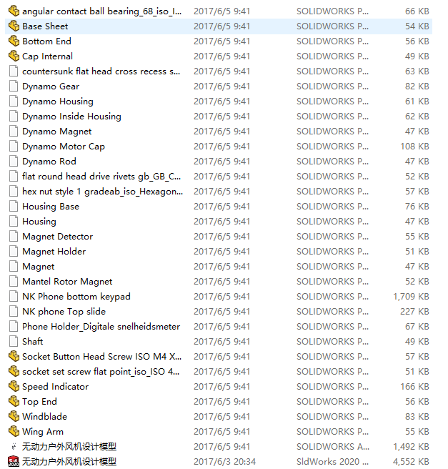448x469 pixels.
Task: Click the Speed Indicator part icon
Action: pos(14,386)
